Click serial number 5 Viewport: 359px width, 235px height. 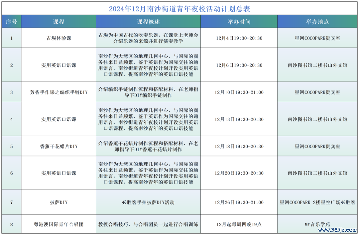pyautogui.click(x=11, y=146)
